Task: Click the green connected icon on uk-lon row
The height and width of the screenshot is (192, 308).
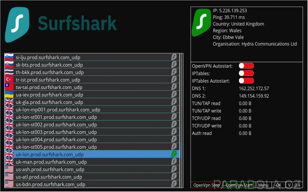Action: pos(174,154)
